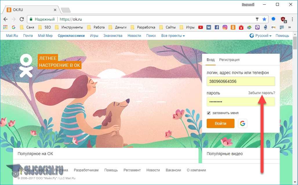Open the Apps grid shortcut
The height and width of the screenshot is (185, 298).
tap(6, 27)
